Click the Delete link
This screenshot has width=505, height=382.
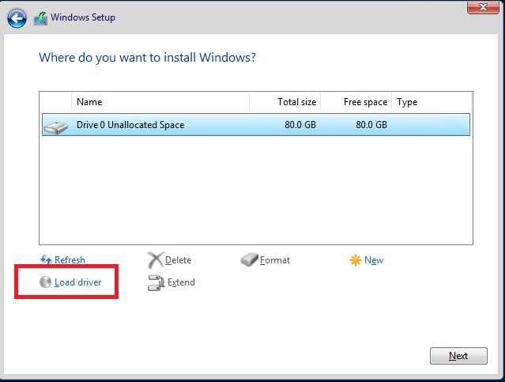178,260
